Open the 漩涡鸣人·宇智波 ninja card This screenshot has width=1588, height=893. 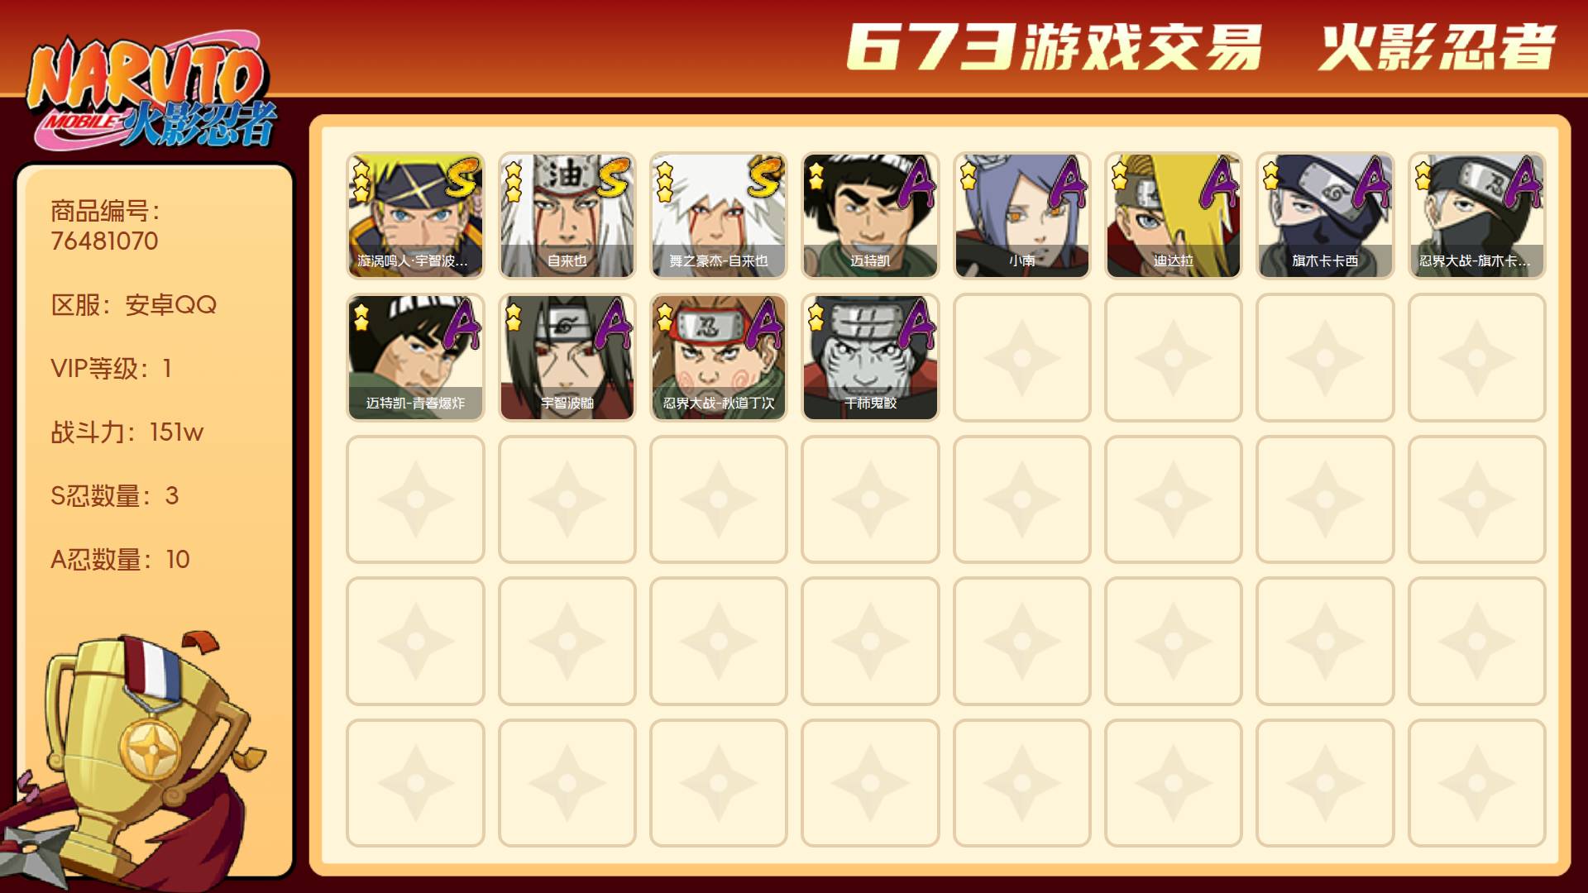(x=415, y=215)
